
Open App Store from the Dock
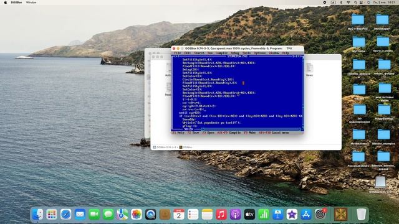coord(306,215)
